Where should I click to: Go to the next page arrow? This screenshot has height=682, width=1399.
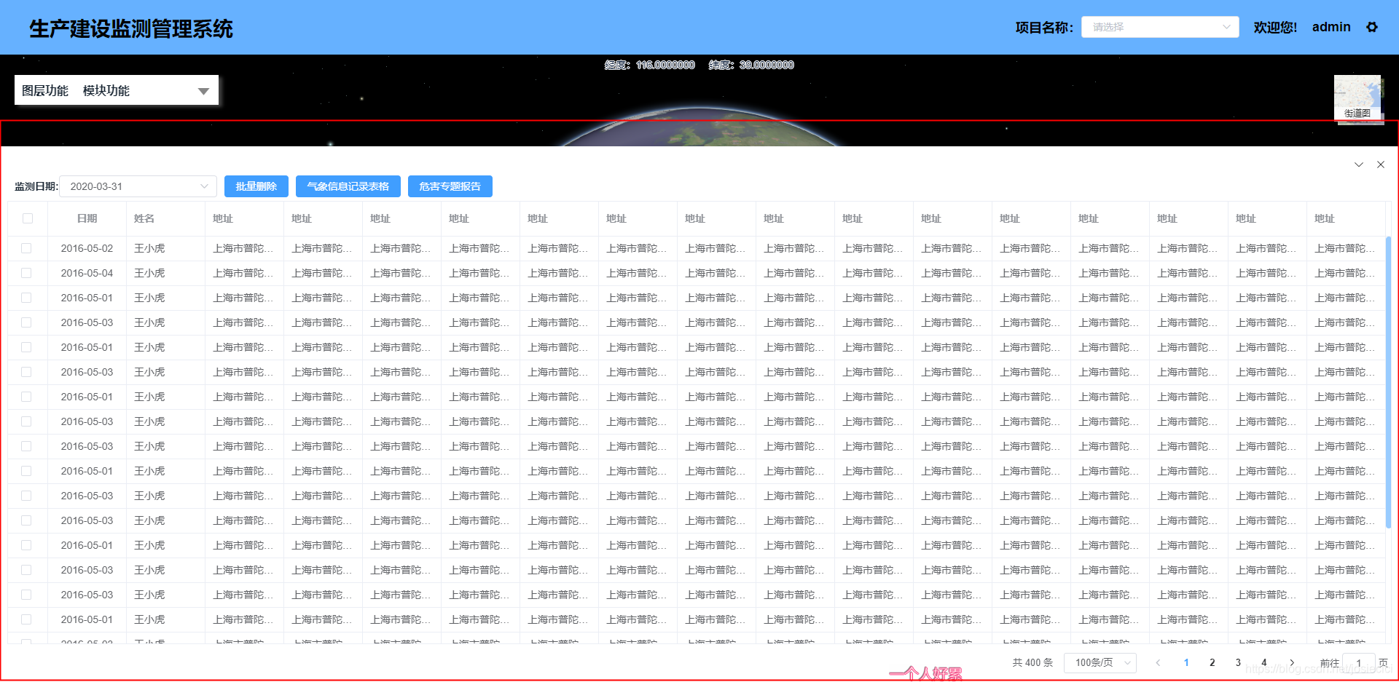point(1292,662)
